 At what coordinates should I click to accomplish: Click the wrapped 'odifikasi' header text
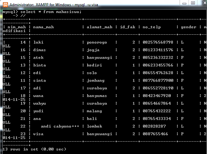(14, 31)
